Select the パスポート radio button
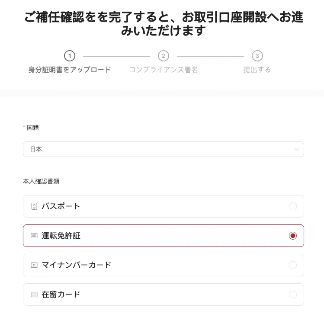 [293, 206]
